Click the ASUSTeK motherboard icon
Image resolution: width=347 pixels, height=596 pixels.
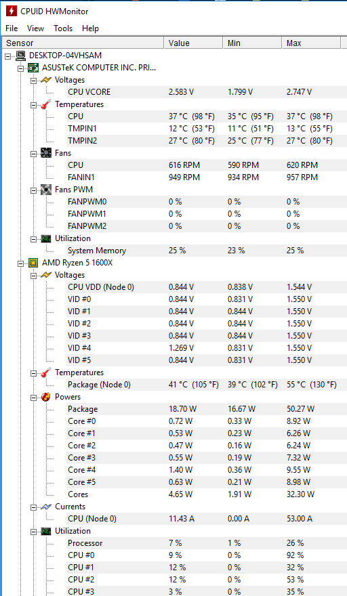click(33, 68)
